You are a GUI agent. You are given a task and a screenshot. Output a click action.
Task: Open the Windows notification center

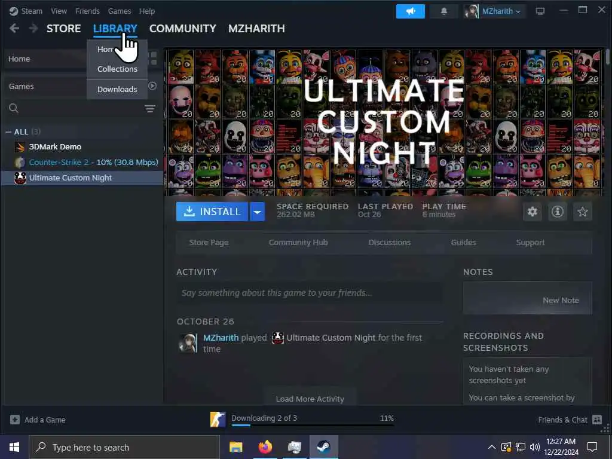click(592, 447)
